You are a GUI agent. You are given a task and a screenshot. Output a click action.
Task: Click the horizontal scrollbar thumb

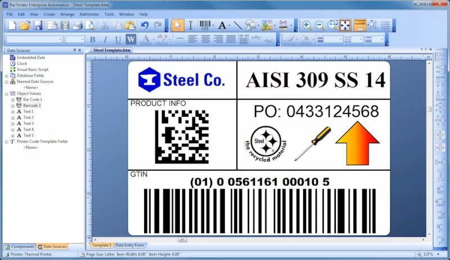pos(182,240)
